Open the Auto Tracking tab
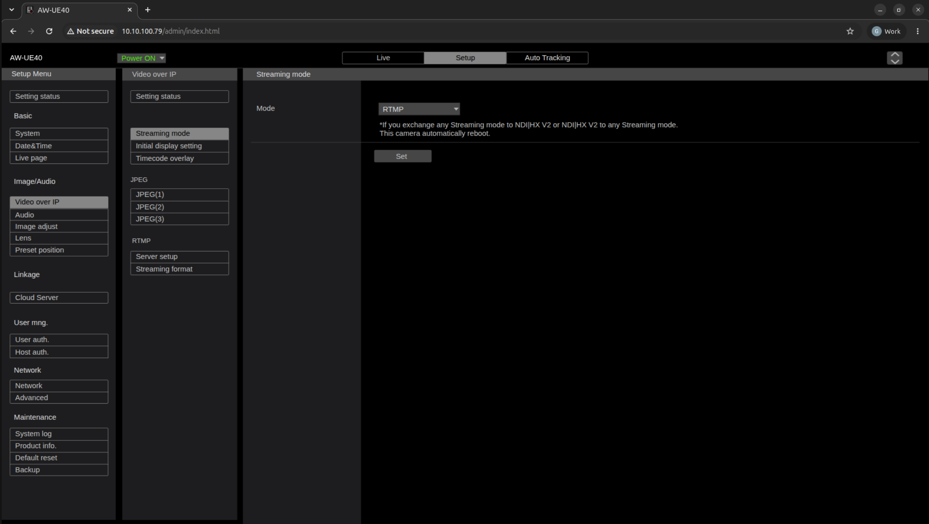 pos(547,58)
